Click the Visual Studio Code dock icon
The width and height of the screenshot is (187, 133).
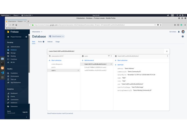click(2, 73)
